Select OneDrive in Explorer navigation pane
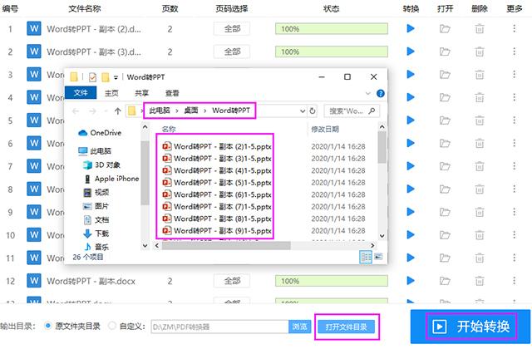The height and width of the screenshot is (349, 532). coord(100,133)
